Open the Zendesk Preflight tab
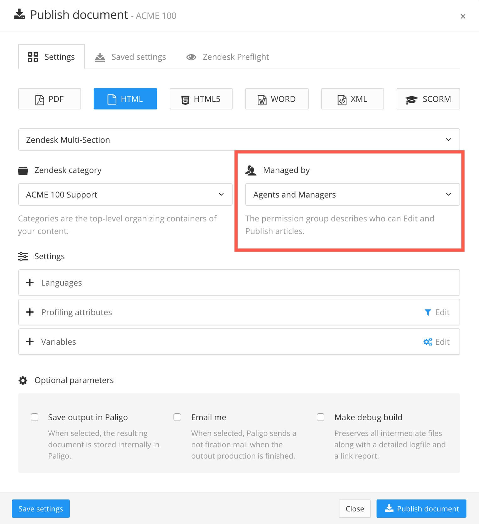Viewport: 479px width, 524px height. click(x=228, y=57)
